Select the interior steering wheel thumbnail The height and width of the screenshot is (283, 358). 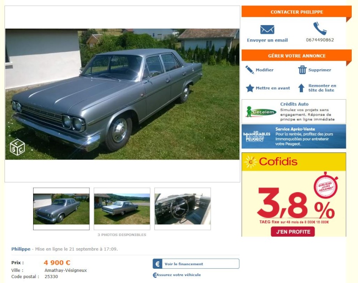pyautogui.click(x=183, y=209)
